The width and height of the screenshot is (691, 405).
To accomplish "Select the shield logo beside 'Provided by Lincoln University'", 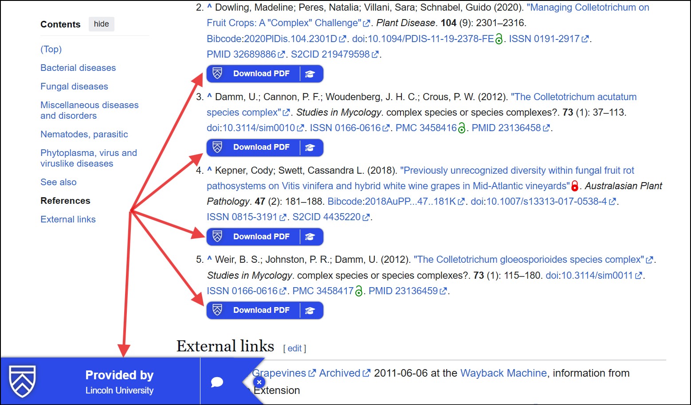I will click(22, 380).
